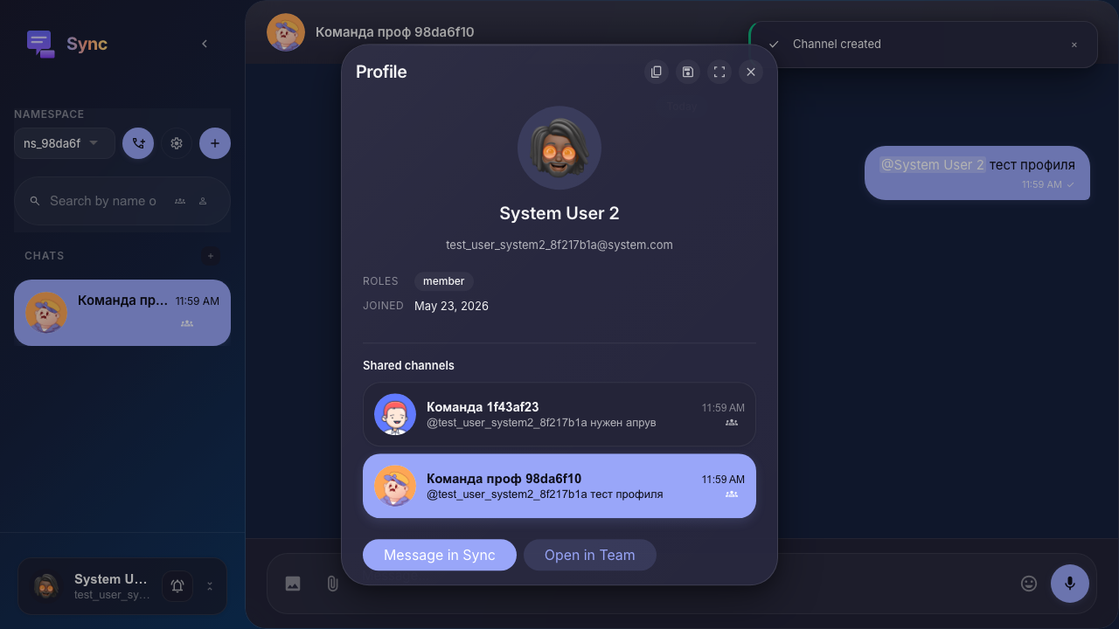Click group members icon in the sidebar chat row
Image resolution: width=1119 pixels, height=629 pixels.
click(x=187, y=323)
